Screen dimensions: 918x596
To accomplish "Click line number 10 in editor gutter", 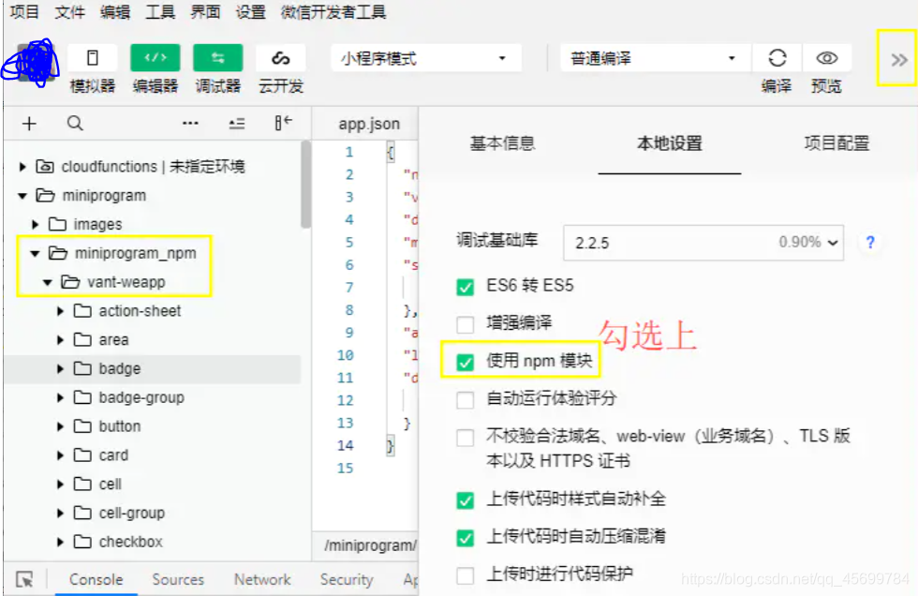I will coord(346,355).
